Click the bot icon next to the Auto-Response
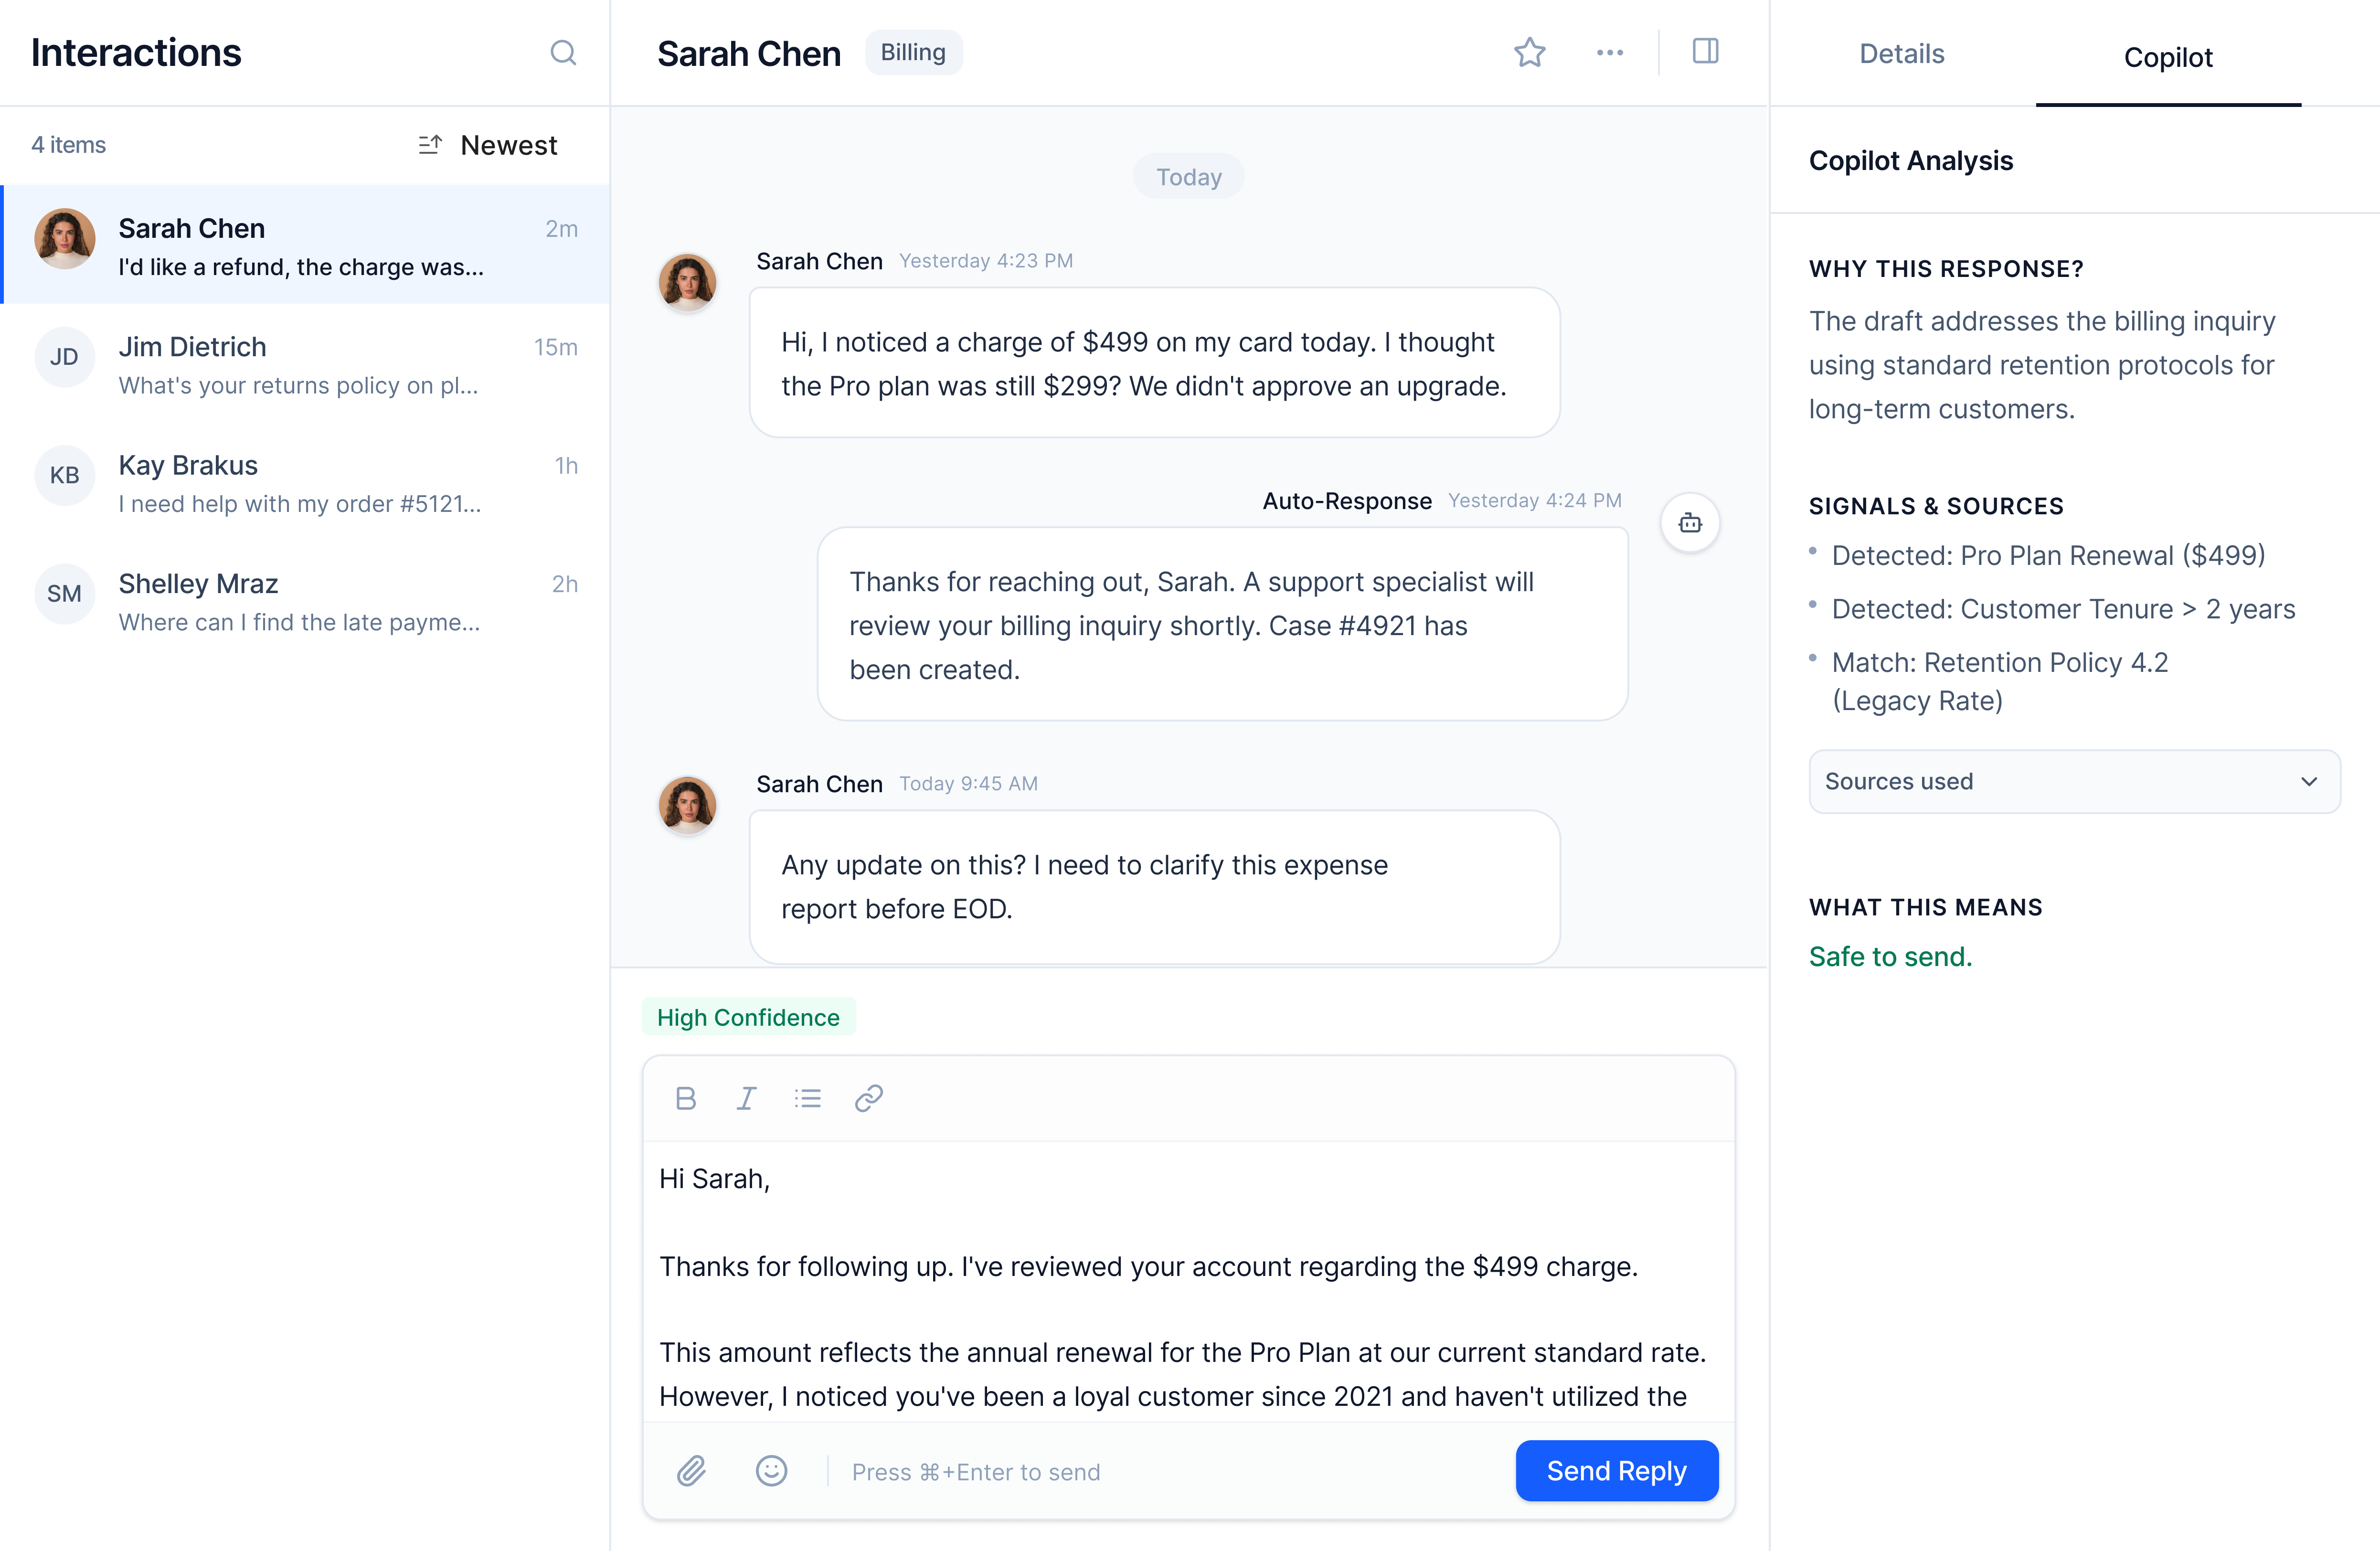Viewport: 2380px width, 1551px height. (1690, 522)
